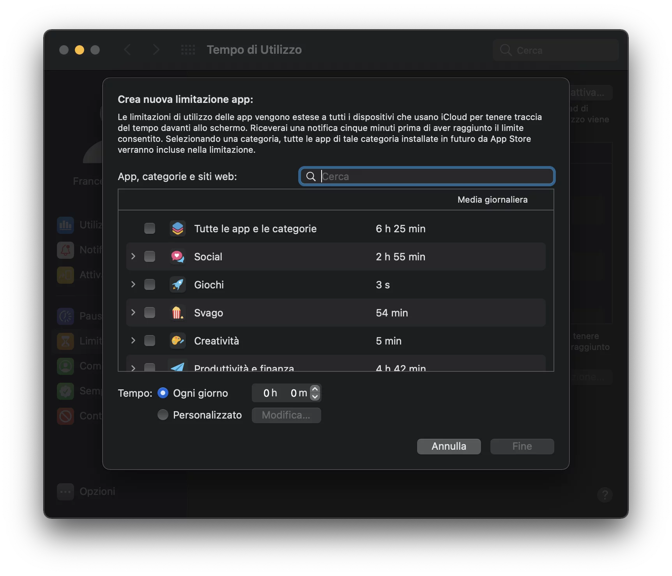
Task: Click the stacked layers icon for all apps
Action: pyautogui.click(x=177, y=229)
